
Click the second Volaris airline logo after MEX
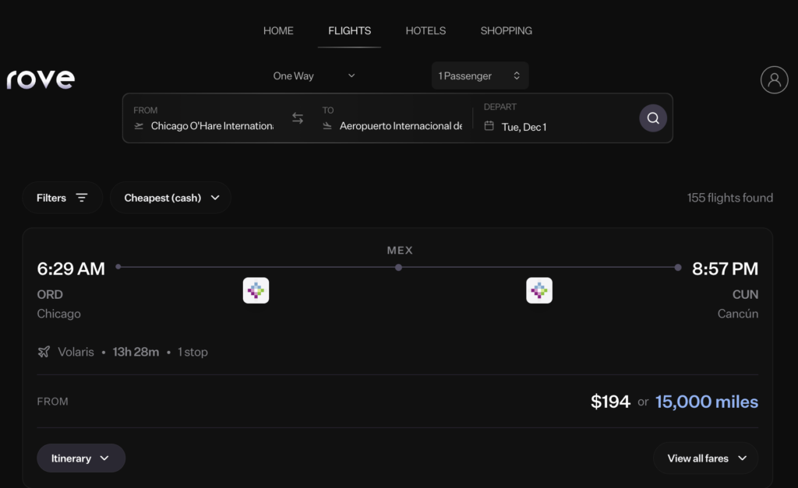(x=539, y=290)
